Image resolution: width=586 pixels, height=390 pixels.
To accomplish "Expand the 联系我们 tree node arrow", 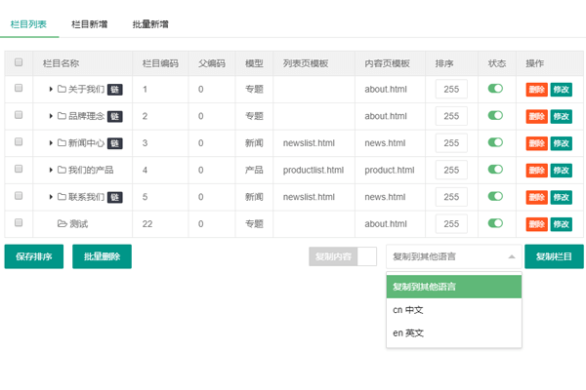I will pos(51,197).
